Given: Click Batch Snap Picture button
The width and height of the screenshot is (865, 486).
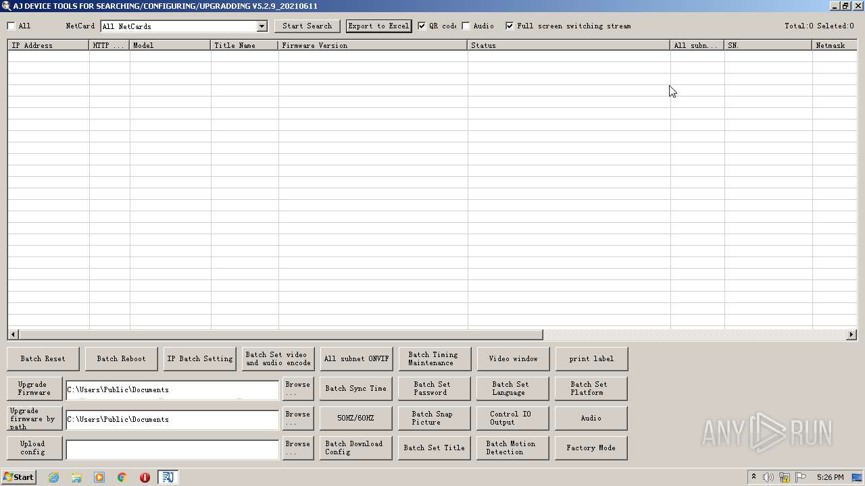Looking at the screenshot, I should (x=435, y=418).
